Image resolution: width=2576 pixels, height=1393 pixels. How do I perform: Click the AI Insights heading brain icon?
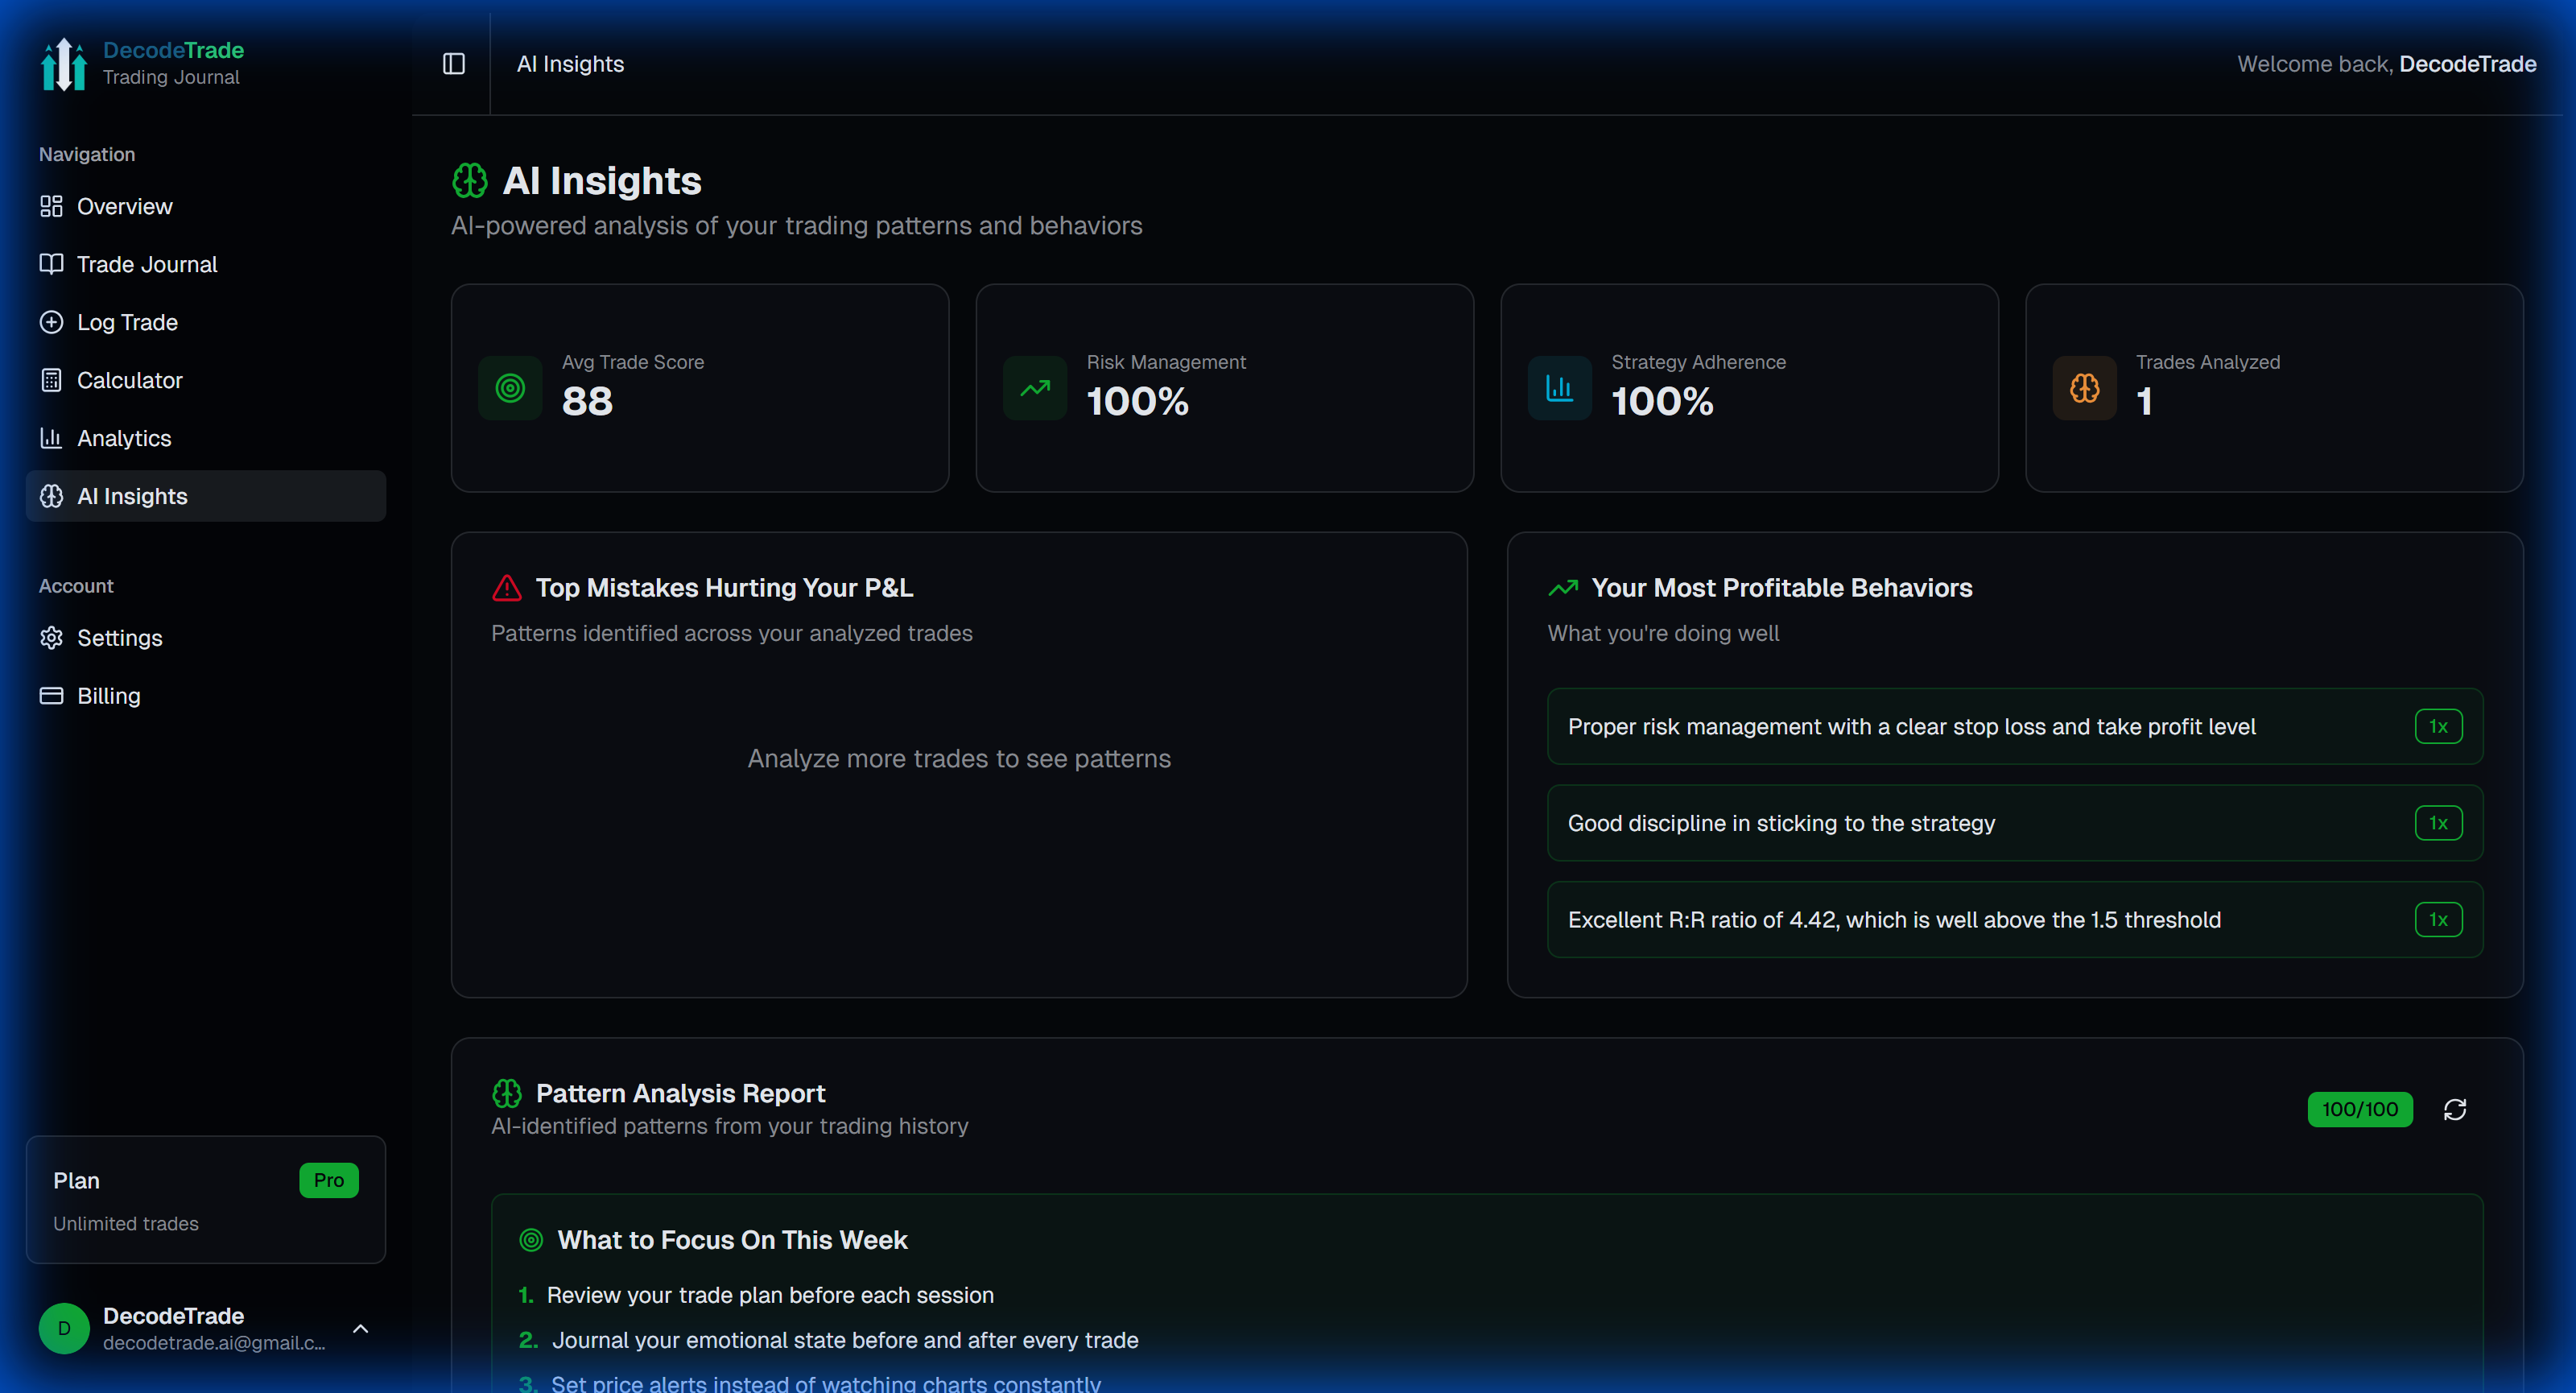click(x=470, y=181)
